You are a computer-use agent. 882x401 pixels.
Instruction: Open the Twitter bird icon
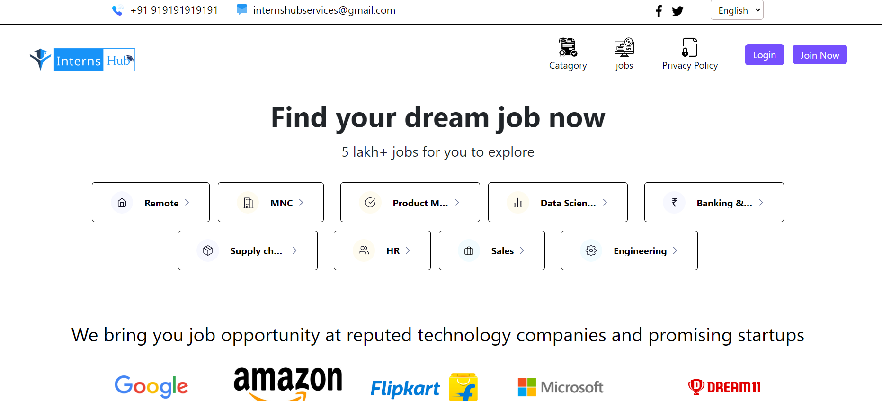pyautogui.click(x=677, y=11)
